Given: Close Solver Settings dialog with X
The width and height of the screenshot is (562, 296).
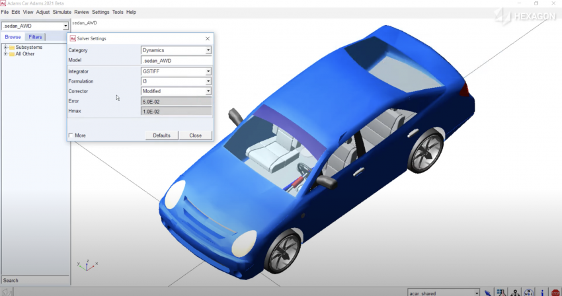Looking at the screenshot, I should coord(208,38).
